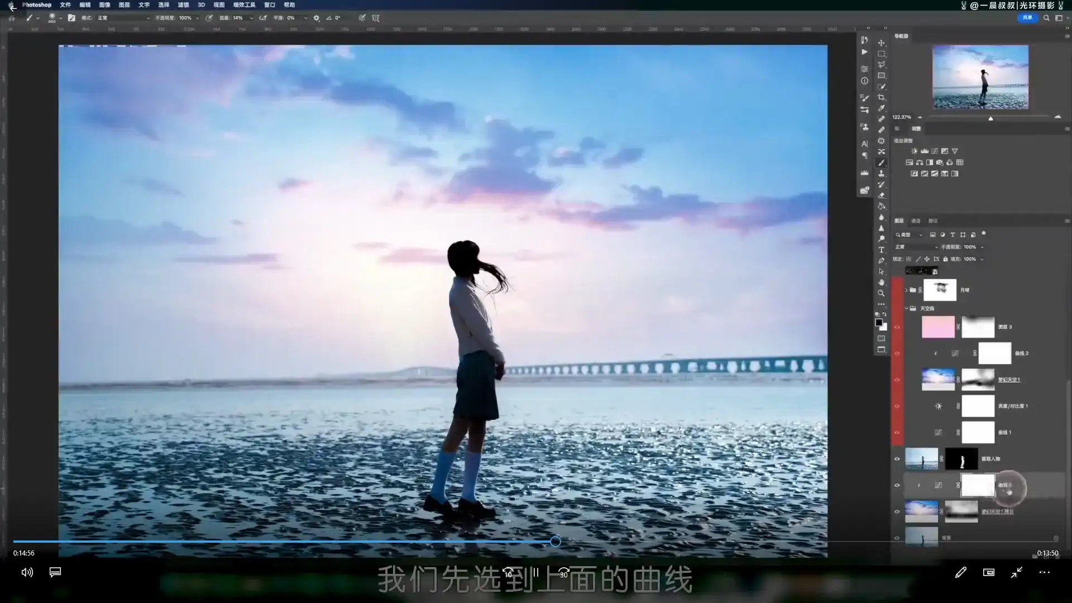Image resolution: width=1072 pixels, height=603 pixels.
Task: Toggle visibility of the 亮度/对比度 1 layer
Action: (x=897, y=406)
